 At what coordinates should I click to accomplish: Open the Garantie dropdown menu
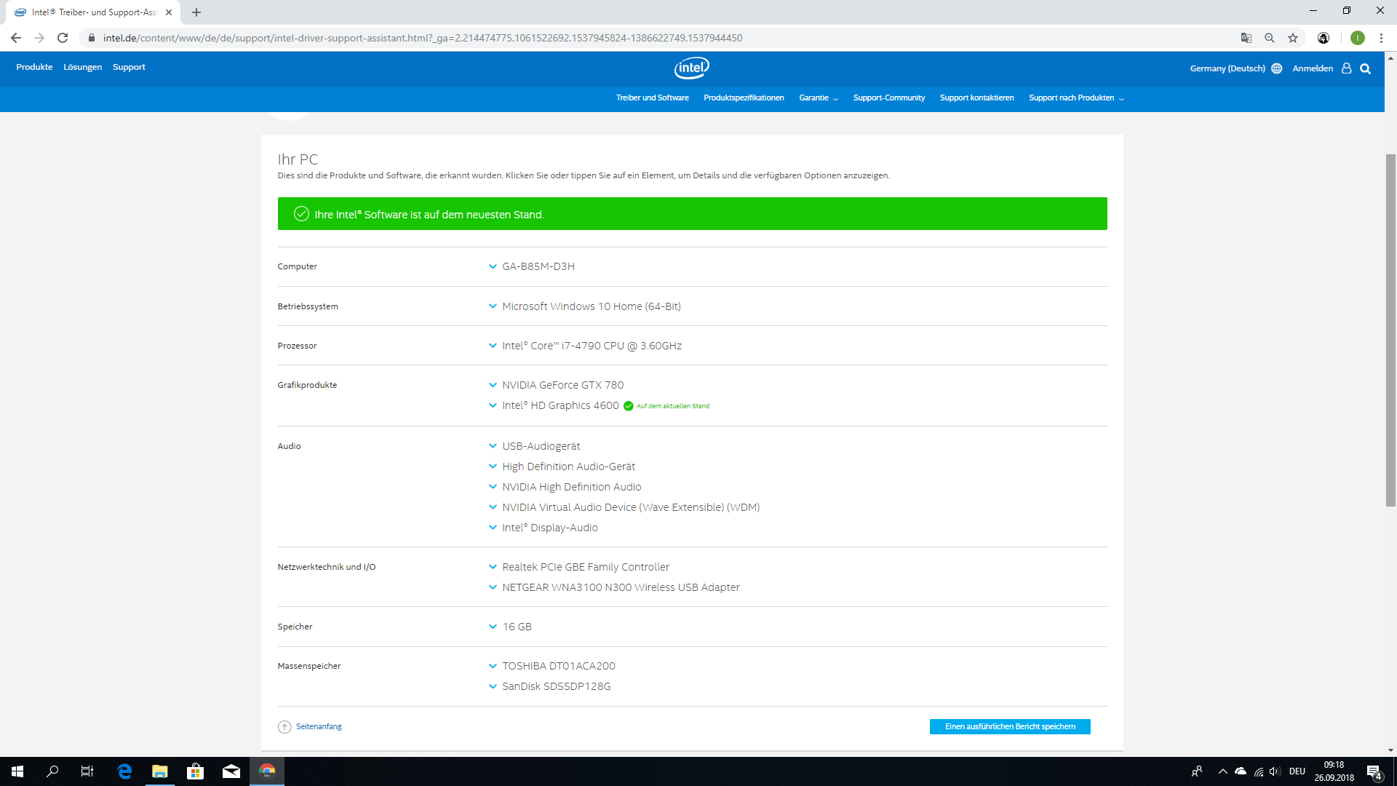click(819, 98)
